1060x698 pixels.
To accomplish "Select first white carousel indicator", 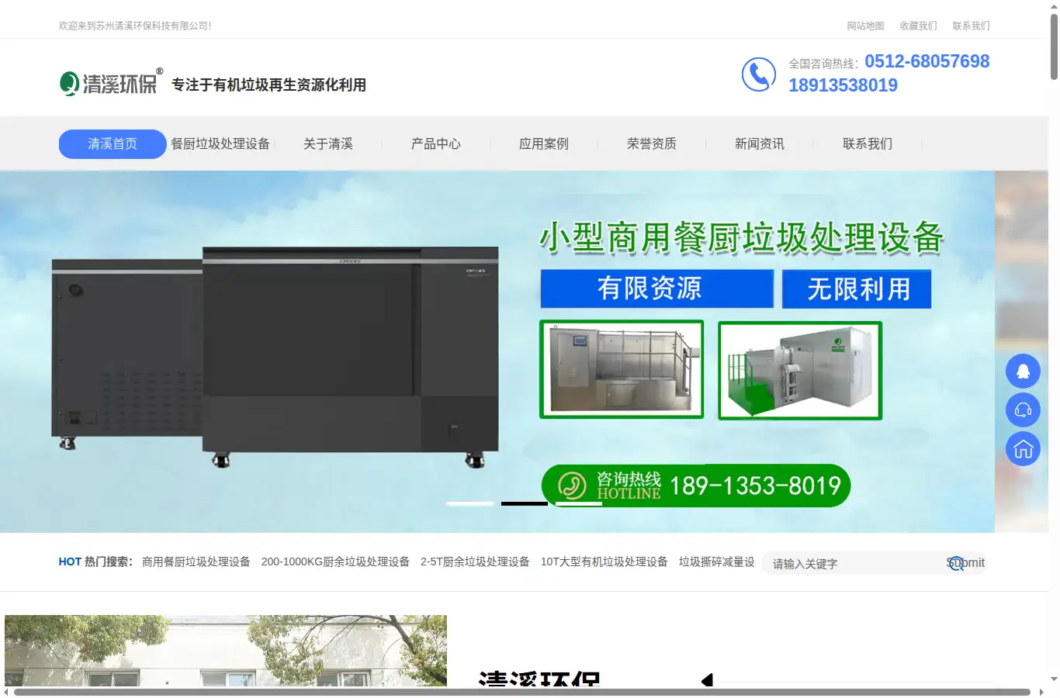I will point(469,504).
